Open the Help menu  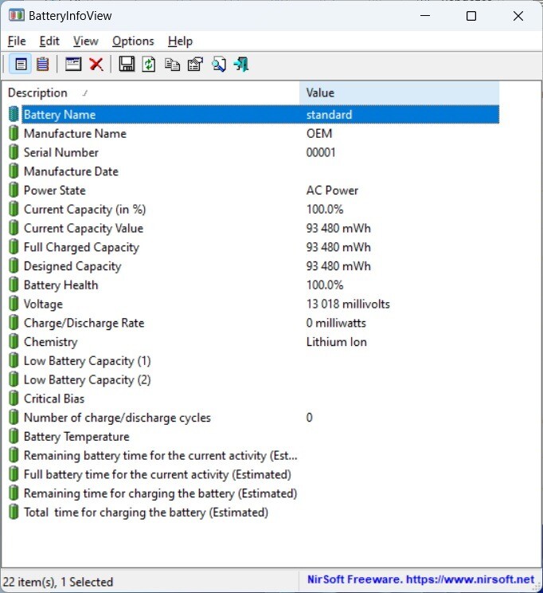click(x=180, y=41)
